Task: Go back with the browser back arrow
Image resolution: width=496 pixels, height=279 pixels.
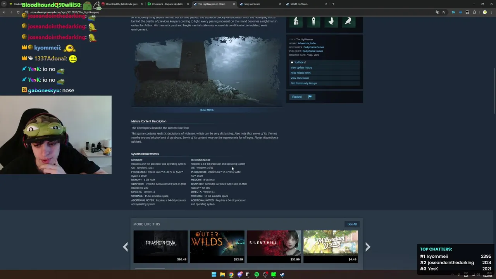Action: [4, 12]
